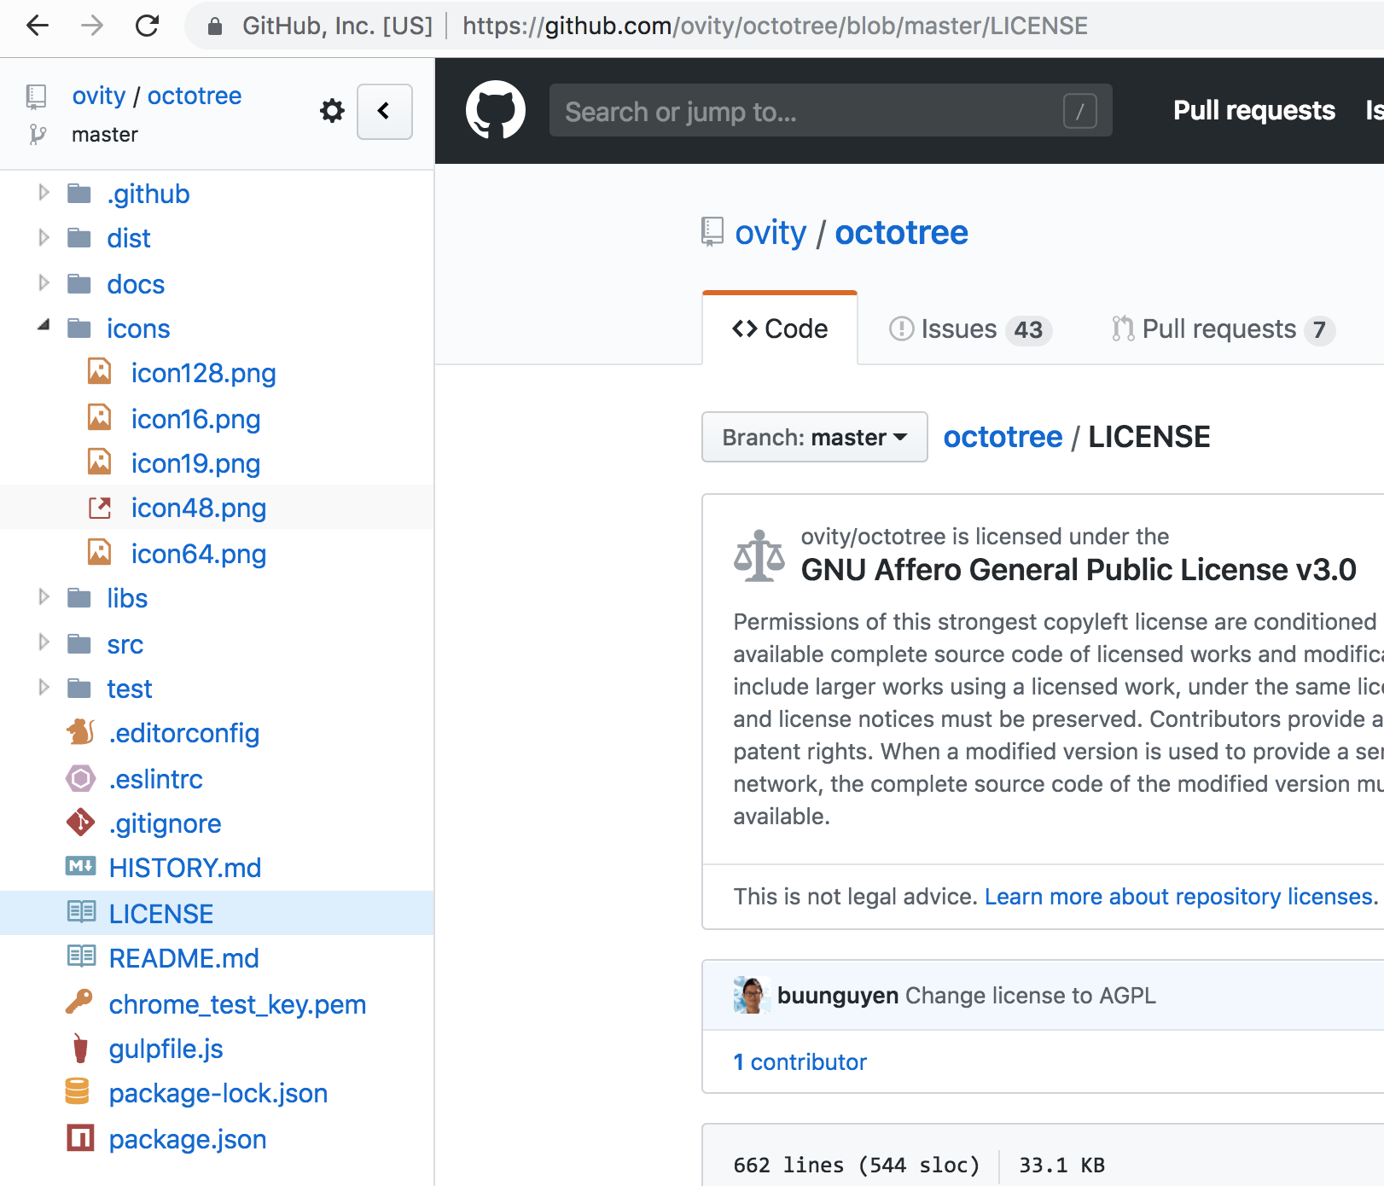Viewport: 1384px width, 1186px height.
Task: Click the slash shortcut hint in search
Action: coord(1079,111)
